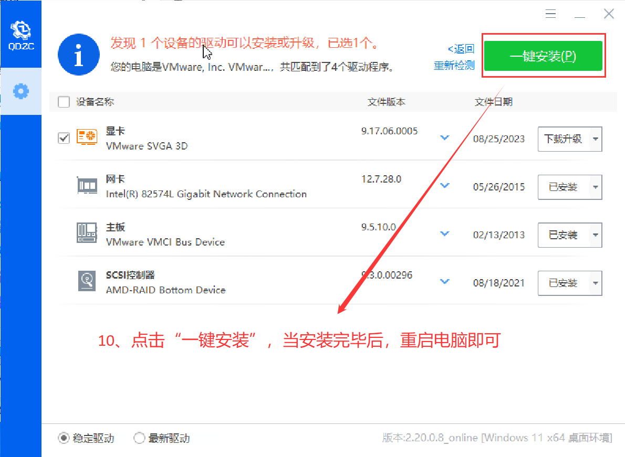Select the VMware SVGA 3D device name
The width and height of the screenshot is (625, 457).
(147, 146)
